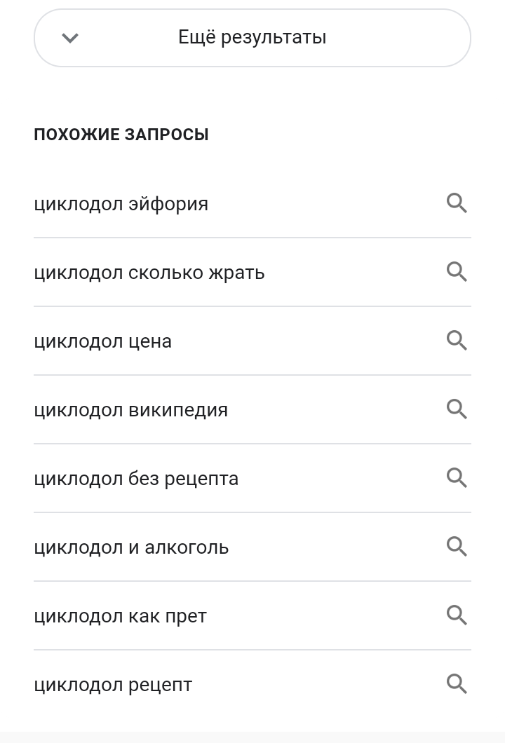The height and width of the screenshot is (743, 505).
Task: Click magnifier icon next to "циклодол википедия"
Action: pos(457,409)
